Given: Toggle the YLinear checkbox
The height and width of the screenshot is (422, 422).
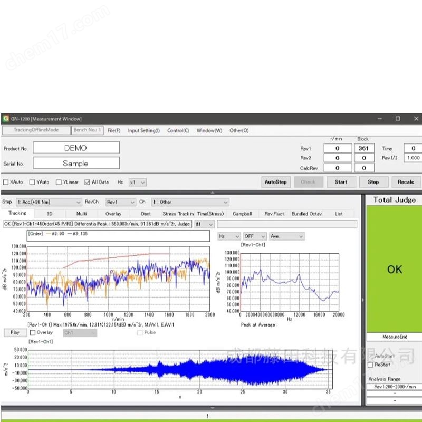Looking at the screenshot, I should coord(59,182).
